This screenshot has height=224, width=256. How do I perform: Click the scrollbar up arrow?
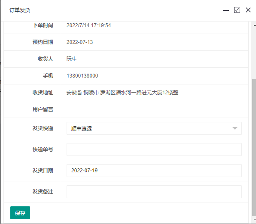[254, 25]
